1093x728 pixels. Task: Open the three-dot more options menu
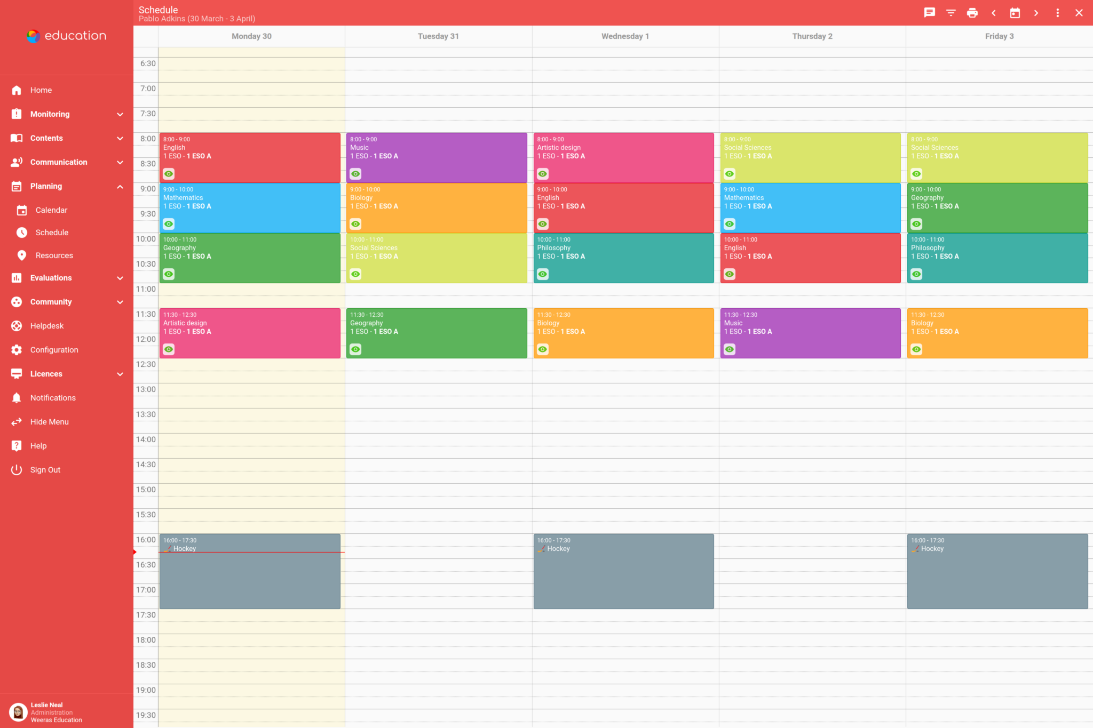click(1057, 13)
